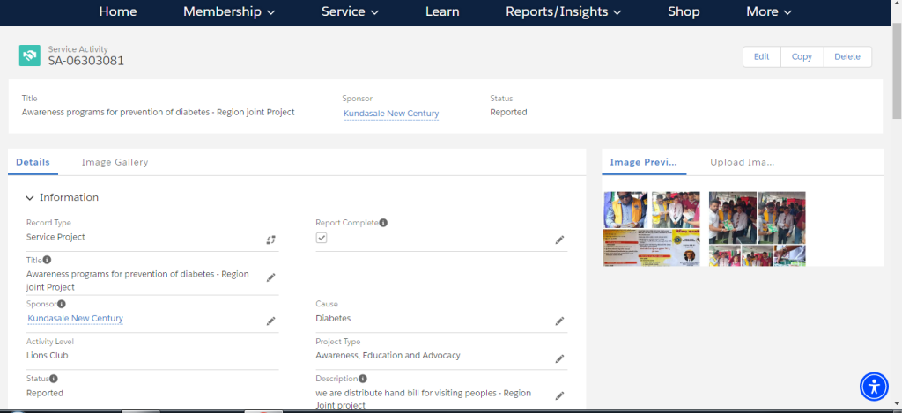Select the Image Preview tab
902x413 pixels.
644,162
